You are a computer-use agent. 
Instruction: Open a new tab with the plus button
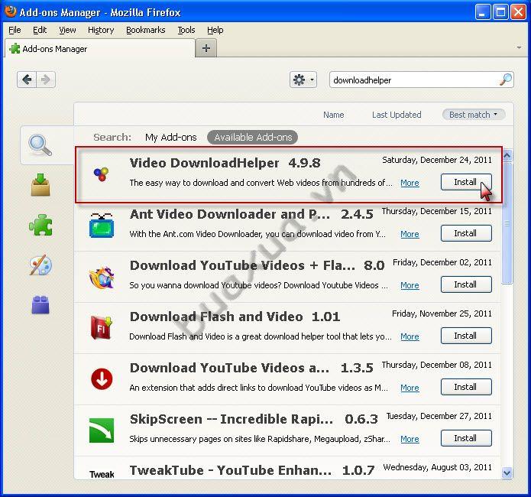pyautogui.click(x=206, y=48)
